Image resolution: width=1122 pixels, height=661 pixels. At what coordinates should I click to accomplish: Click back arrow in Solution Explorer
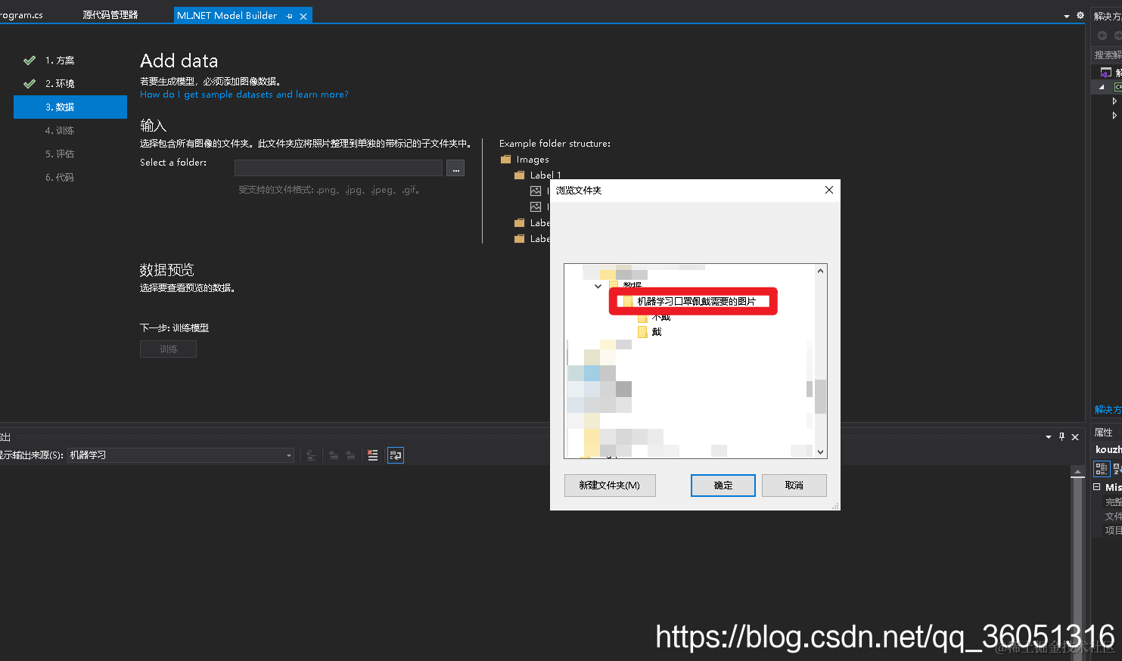tap(1102, 36)
